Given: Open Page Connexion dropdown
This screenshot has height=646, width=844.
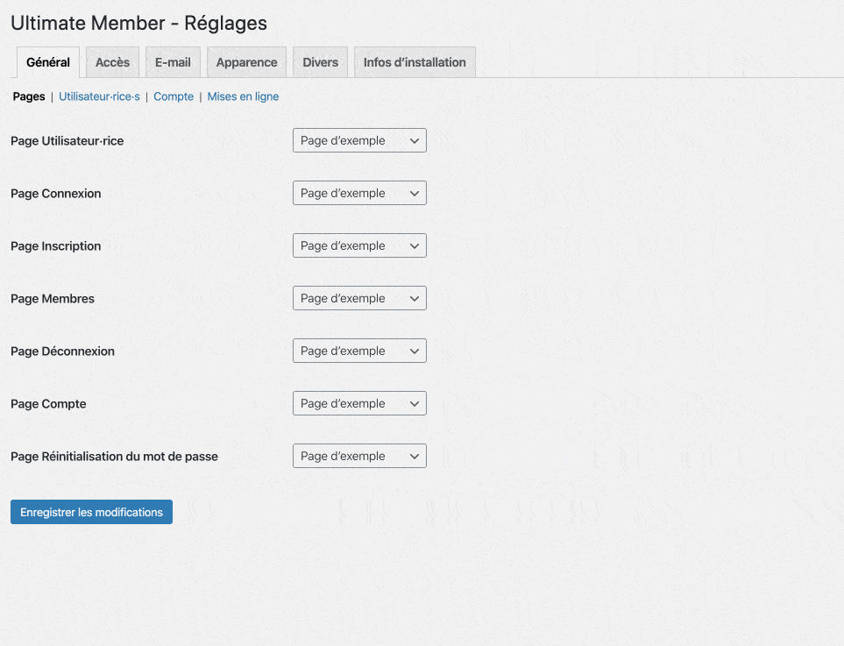Looking at the screenshot, I should [359, 193].
